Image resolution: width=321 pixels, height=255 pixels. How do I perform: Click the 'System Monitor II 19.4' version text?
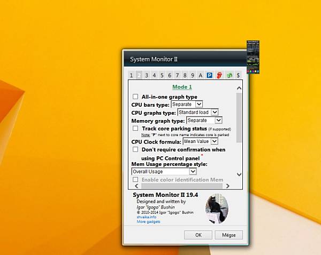point(165,195)
